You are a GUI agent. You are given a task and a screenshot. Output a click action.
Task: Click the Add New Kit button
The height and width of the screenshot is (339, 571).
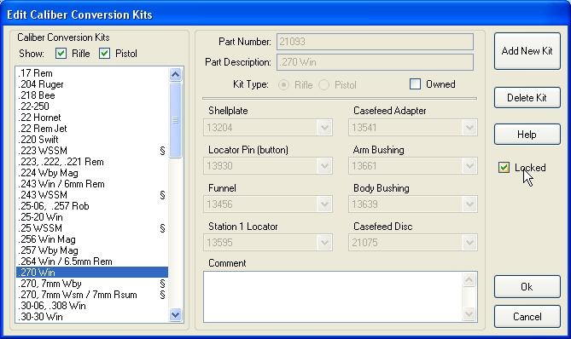(x=527, y=51)
